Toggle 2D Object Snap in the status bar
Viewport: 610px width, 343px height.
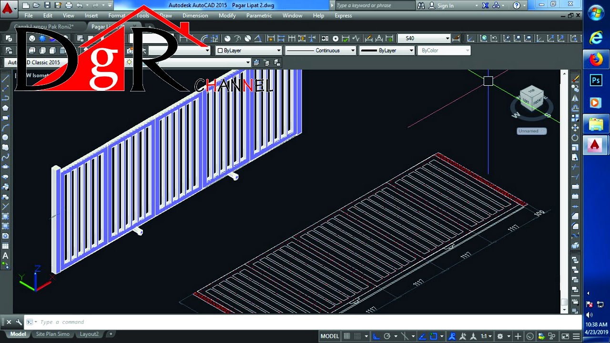434,336
